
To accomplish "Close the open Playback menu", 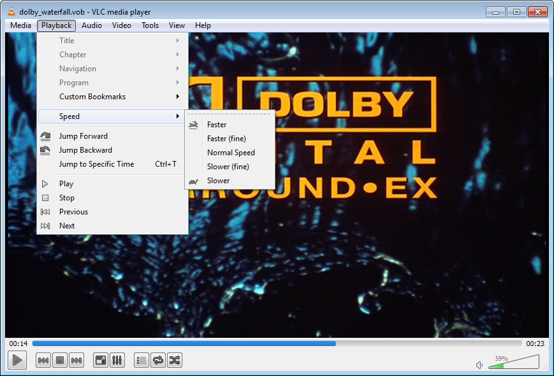I will [x=57, y=25].
